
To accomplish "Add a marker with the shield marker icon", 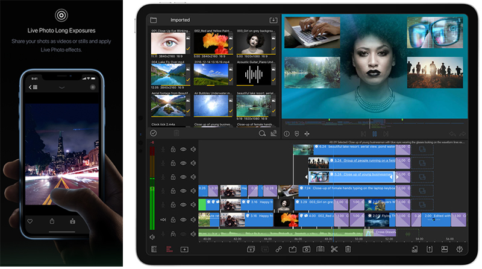I will coord(296,134).
